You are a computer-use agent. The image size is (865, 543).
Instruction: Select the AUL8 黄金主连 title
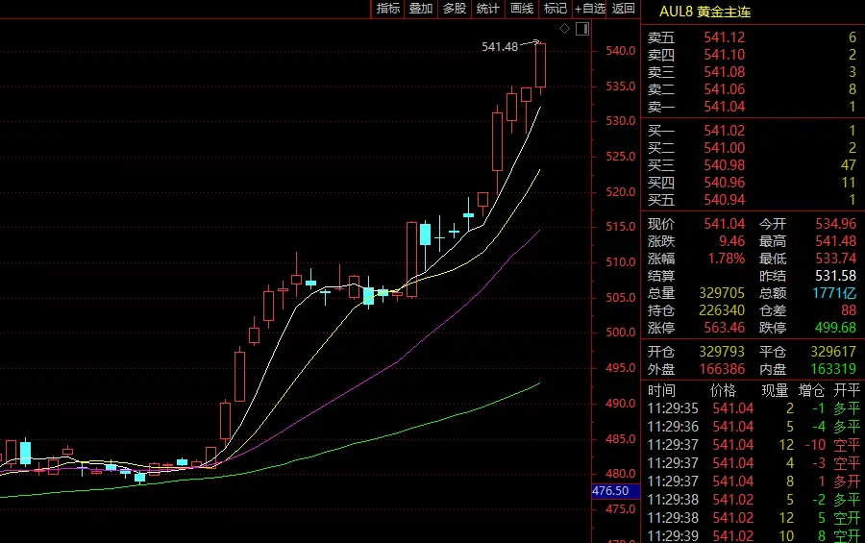705,12
